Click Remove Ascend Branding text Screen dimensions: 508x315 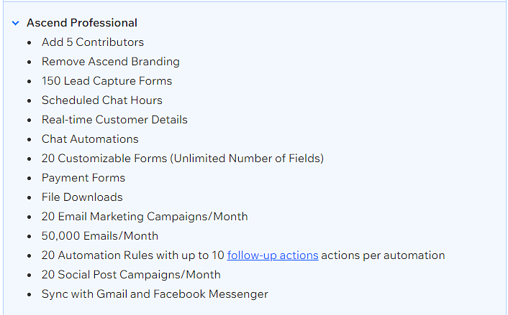click(x=111, y=62)
